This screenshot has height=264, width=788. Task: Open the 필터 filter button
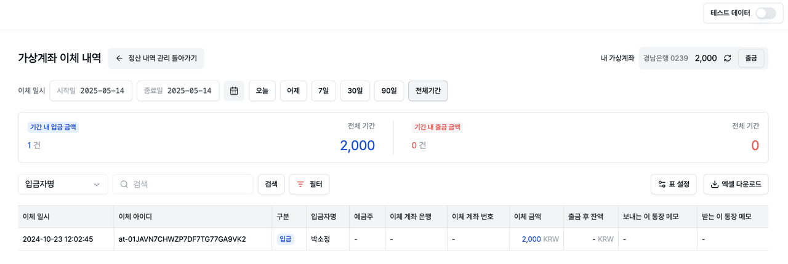click(x=309, y=184)
